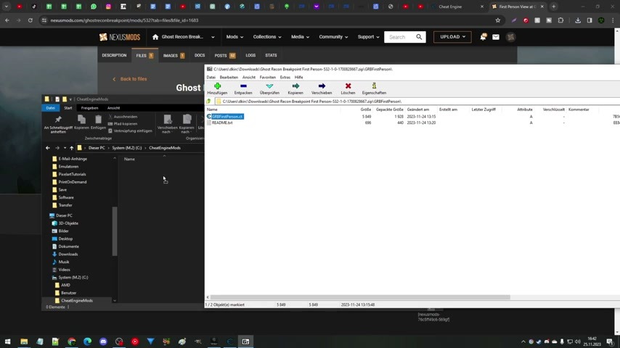Click Verschieben nach in Explorer ribbon
This screenshot has width=620, height=348.
pyautogui.click(x=167, y=124)
